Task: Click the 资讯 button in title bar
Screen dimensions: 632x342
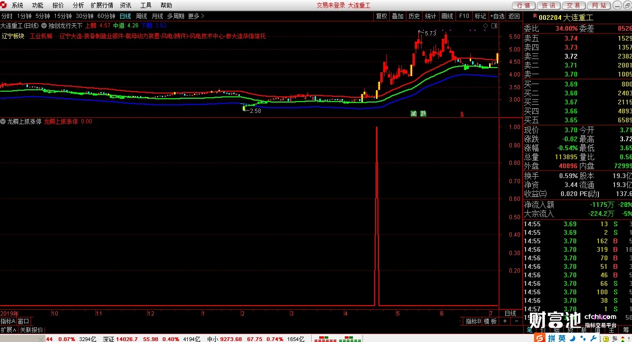Action: pyautogui.click(x=549, y=5)
